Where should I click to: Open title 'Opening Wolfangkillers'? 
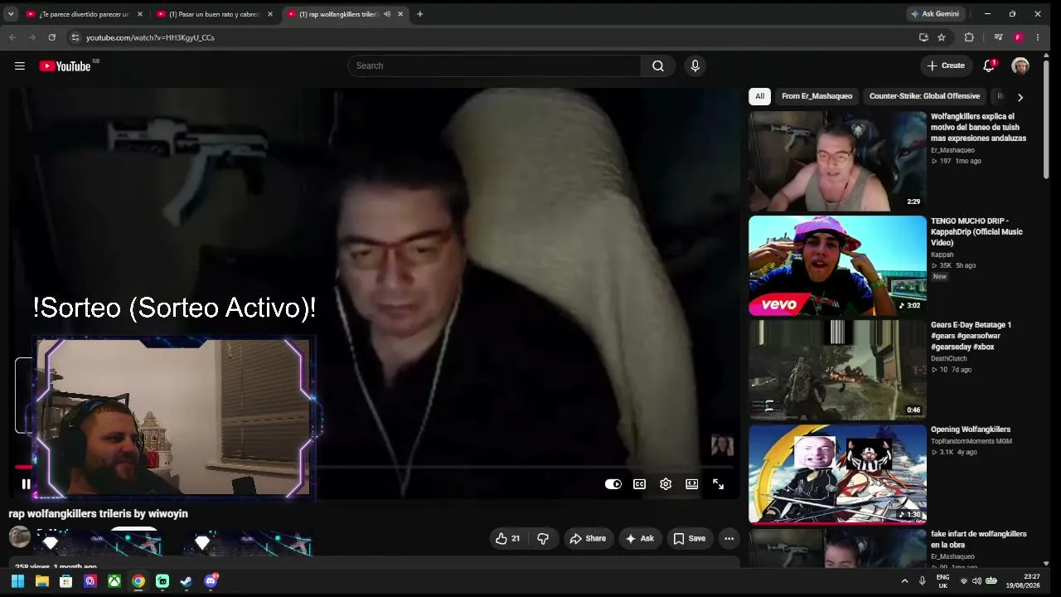pyautogui.click(x=971, y=430)
